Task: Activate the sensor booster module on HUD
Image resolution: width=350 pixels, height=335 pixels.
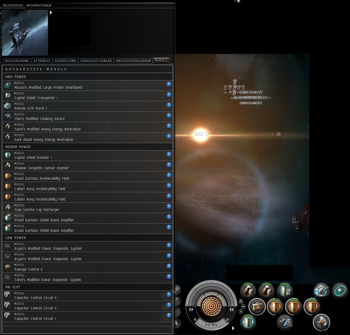Action: click(322, 322)
